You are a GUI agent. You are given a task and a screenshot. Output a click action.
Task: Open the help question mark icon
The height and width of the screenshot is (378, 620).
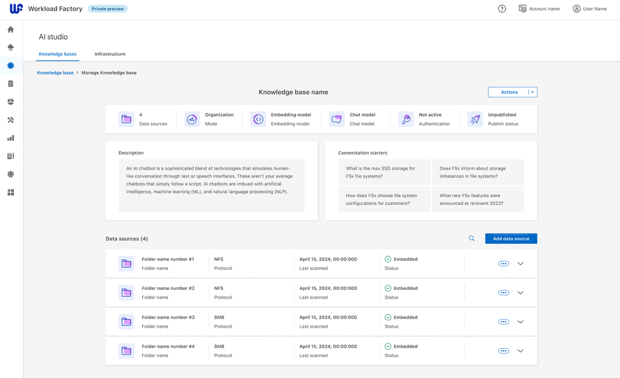point(502,9)
